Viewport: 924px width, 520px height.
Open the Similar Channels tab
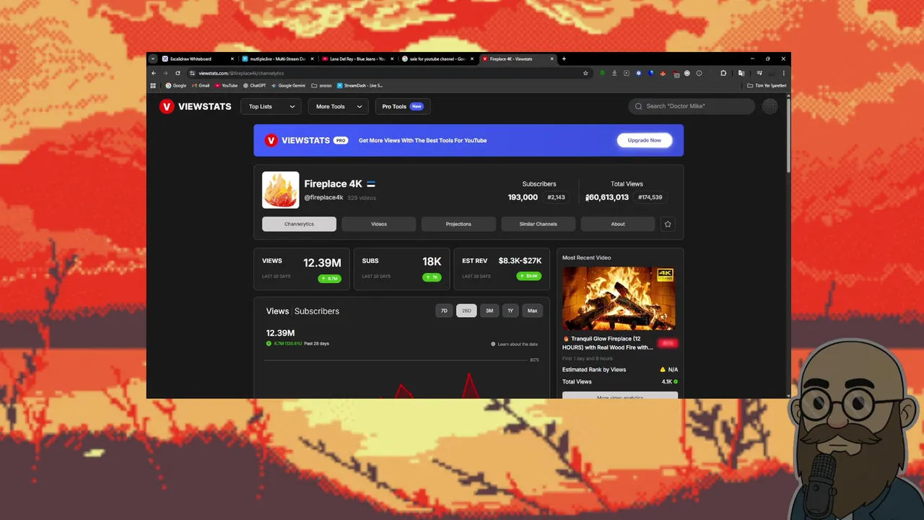539,224
